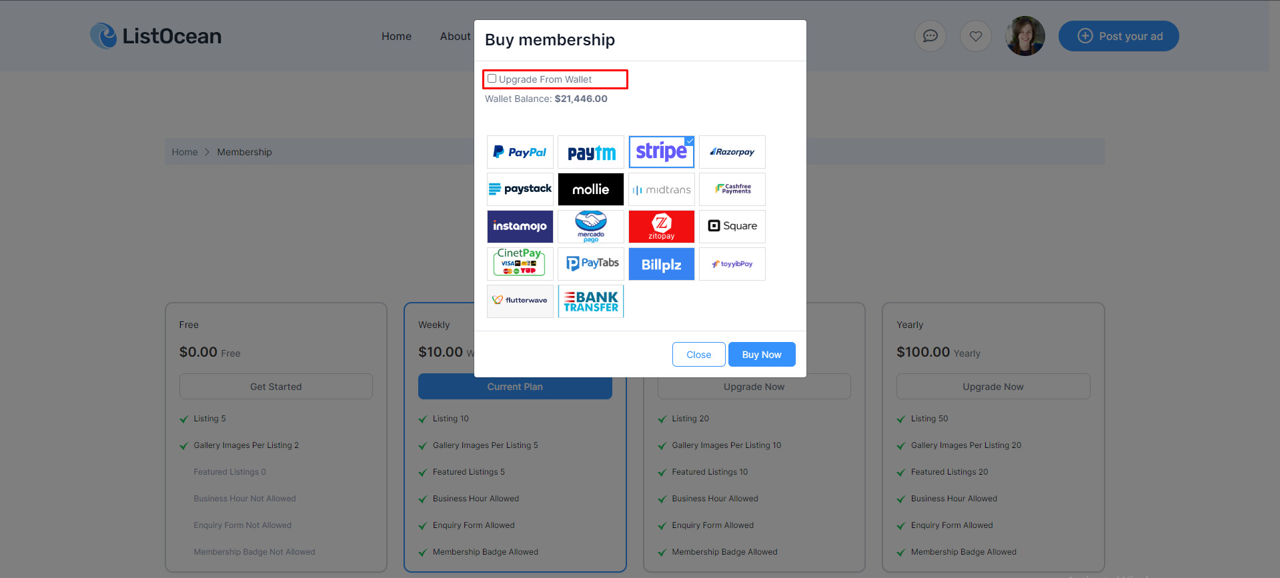
Task: Select Paystack payment gateway
Action: (x=520, y=189)
